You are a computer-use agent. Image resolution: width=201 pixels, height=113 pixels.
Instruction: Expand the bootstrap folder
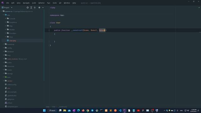coord(3,44)
